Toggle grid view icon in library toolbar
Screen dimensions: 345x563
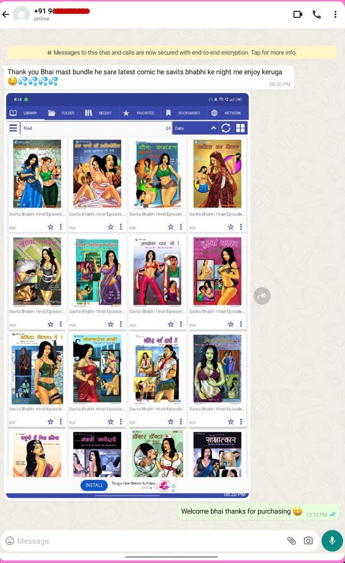coord(240,128)
